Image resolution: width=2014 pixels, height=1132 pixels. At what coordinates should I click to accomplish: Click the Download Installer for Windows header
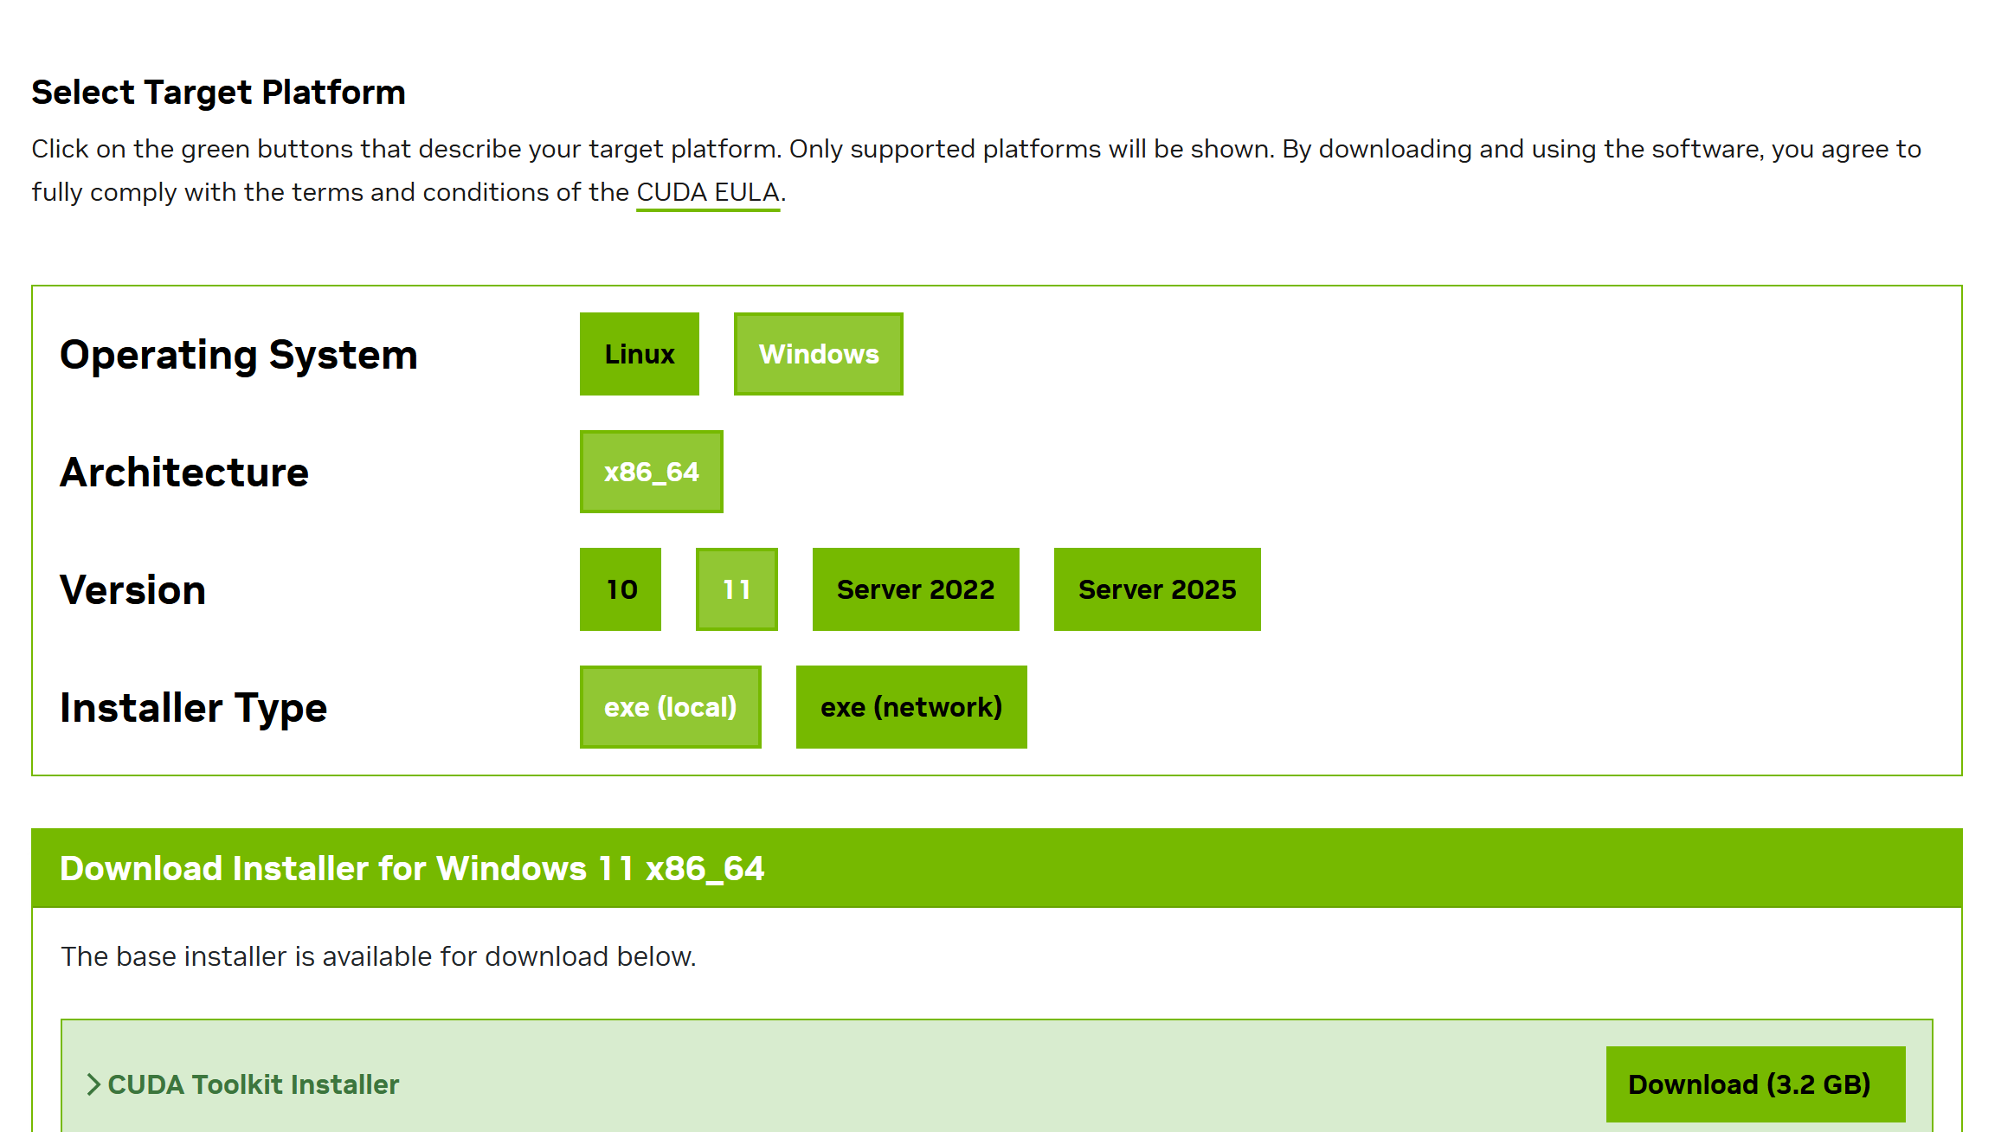click(x=412, y=868)
